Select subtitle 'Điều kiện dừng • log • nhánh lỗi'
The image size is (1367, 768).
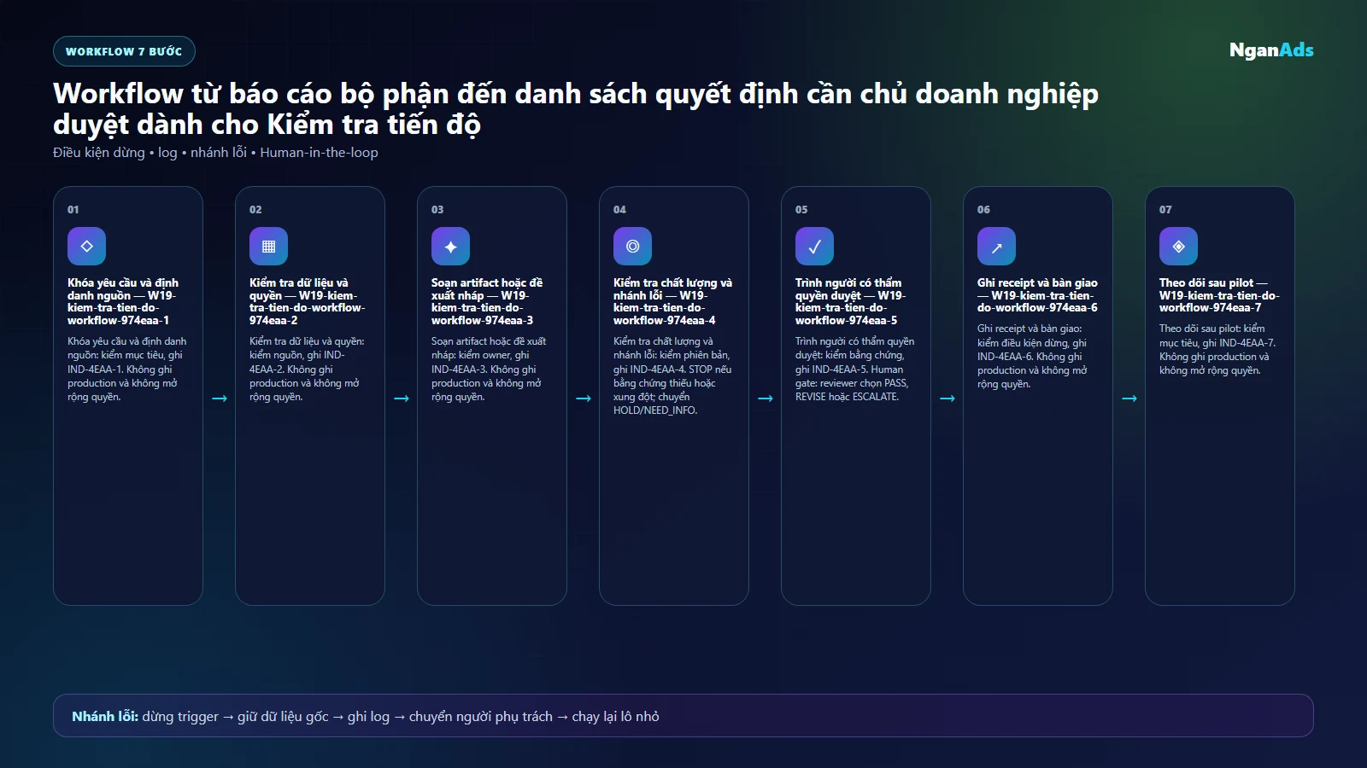[x=150, y=153]
